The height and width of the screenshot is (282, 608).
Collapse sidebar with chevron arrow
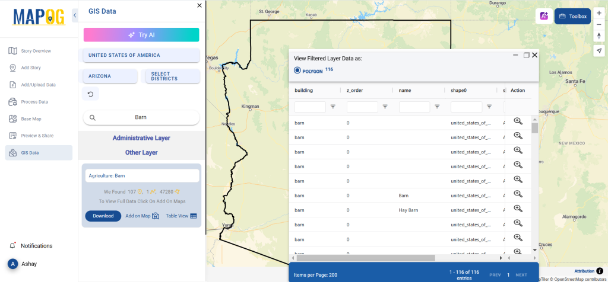click(x=75, y=15)
